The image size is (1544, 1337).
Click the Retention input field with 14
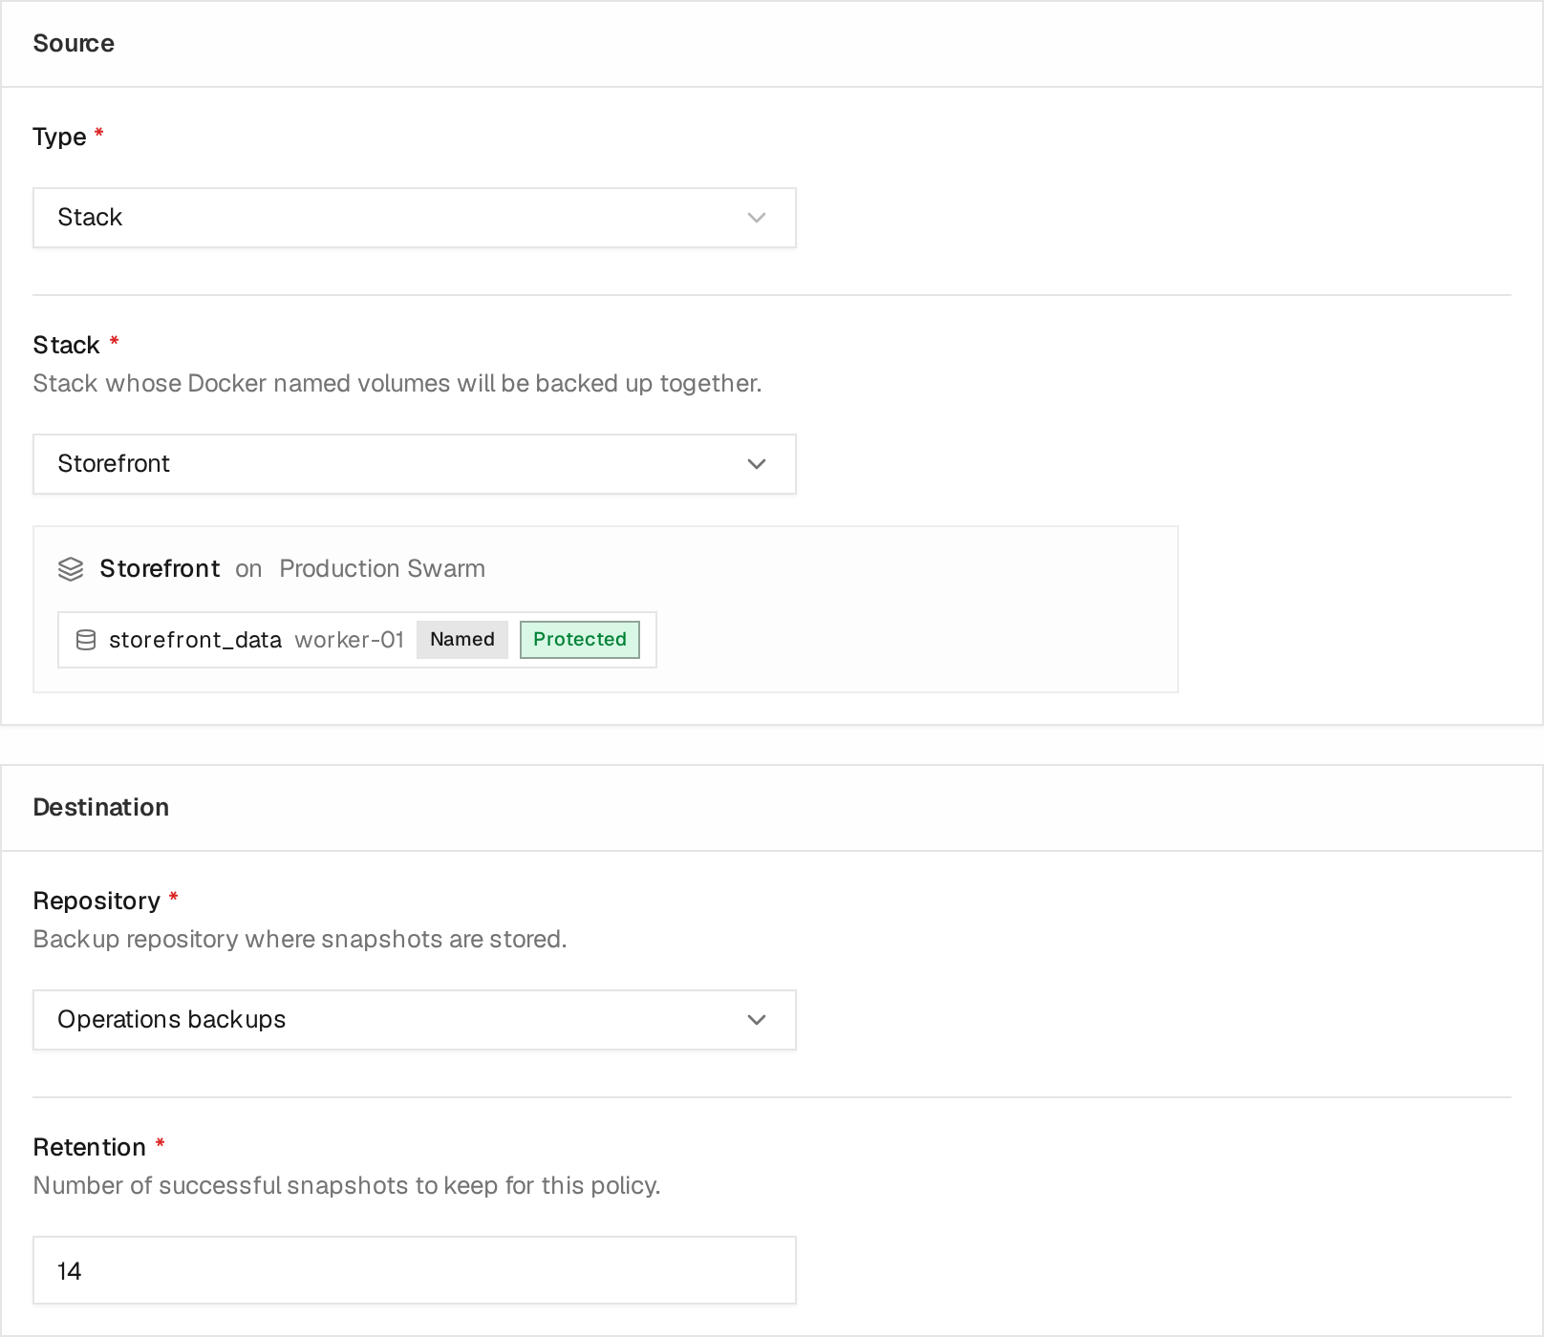tap(415, 1270)
